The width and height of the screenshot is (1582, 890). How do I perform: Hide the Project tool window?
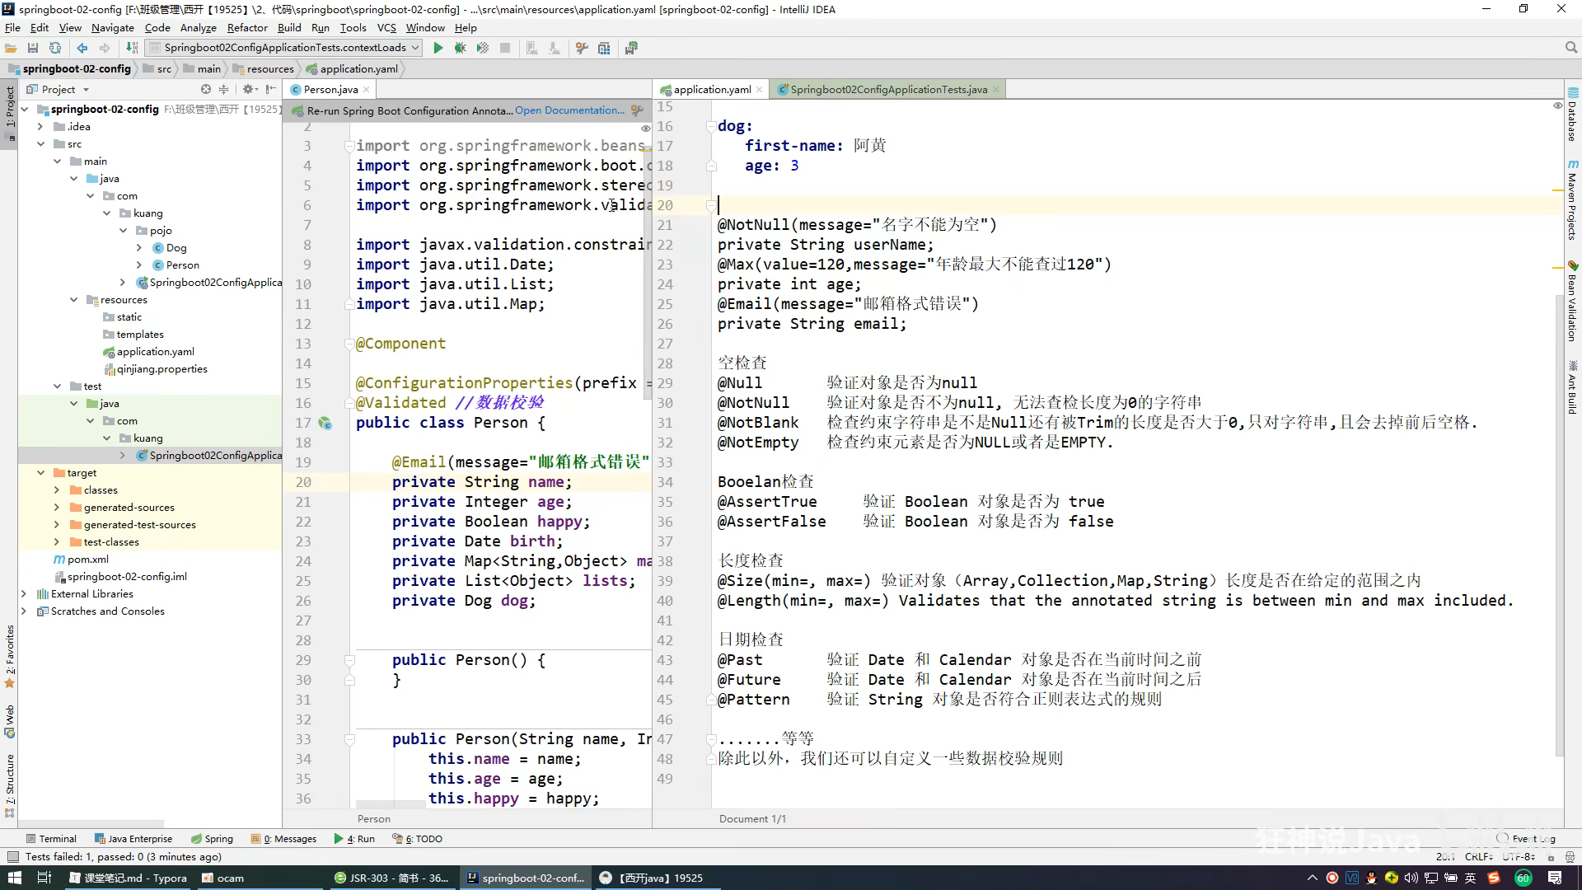[270, 89]
